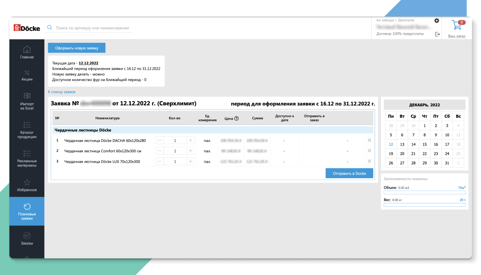Click quantity field of Döcke DACHA row
481x275 pixels.
click(x=175, y=140)
